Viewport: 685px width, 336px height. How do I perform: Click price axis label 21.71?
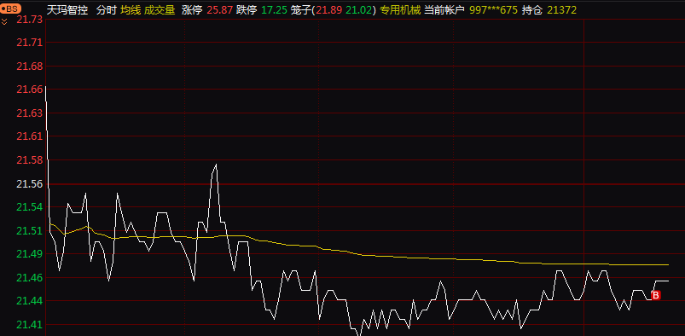click(x=30, y=43)
